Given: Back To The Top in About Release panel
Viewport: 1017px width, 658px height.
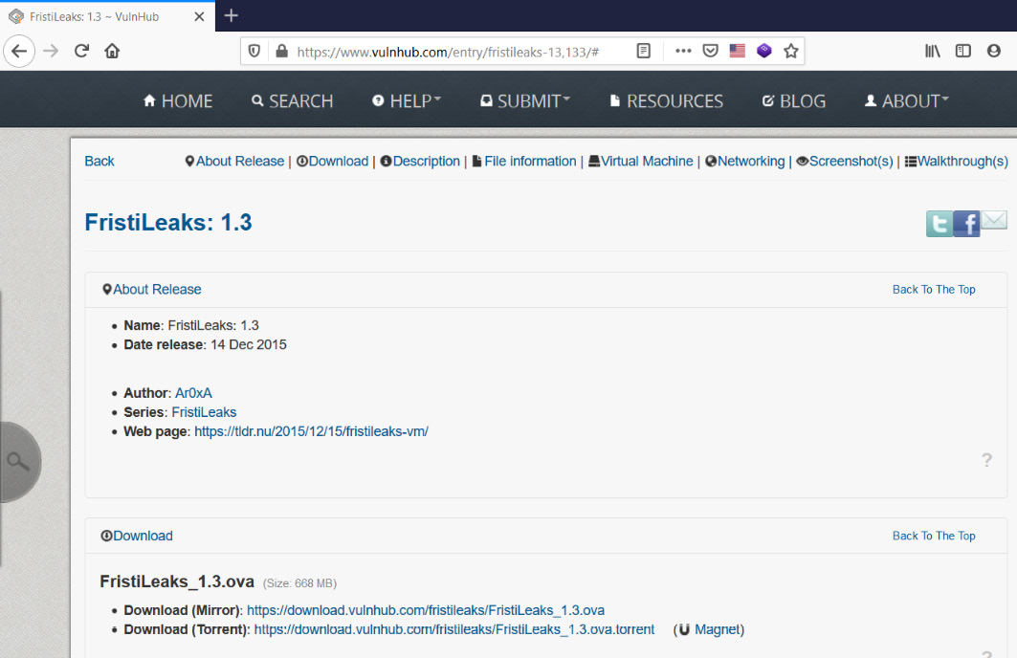Looking at the screenshot, I should coord(934,289).
